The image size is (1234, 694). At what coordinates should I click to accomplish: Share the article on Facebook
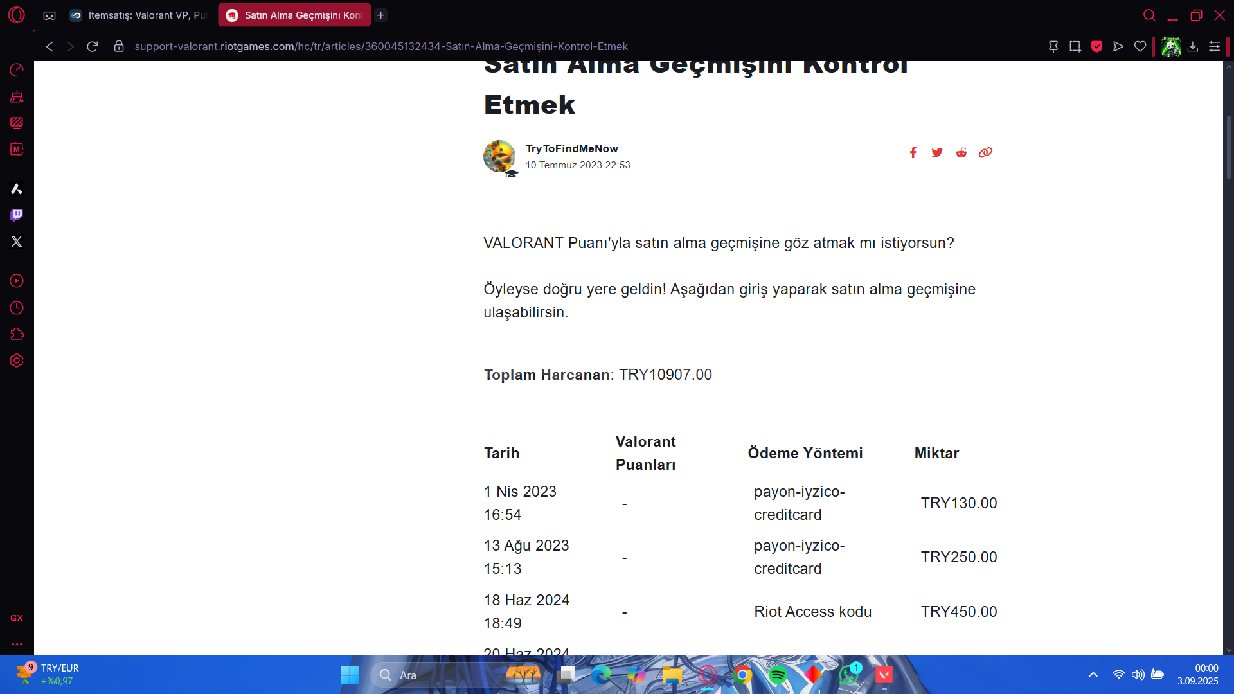[x=913, y=152]
